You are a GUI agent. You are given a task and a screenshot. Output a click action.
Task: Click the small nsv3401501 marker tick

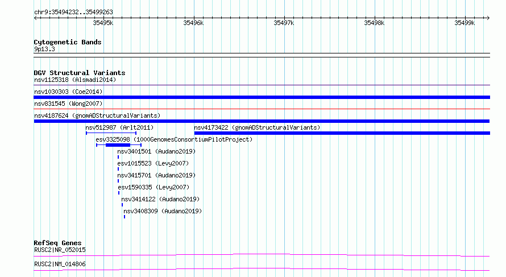tap(118, 157)
